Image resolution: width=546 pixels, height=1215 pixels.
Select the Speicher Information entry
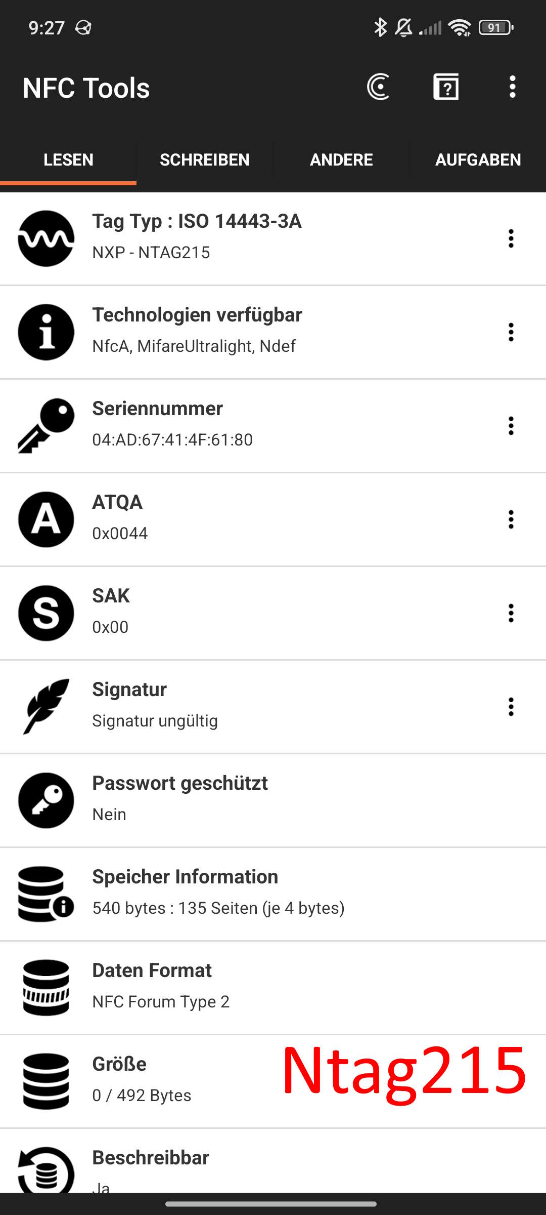click(273, 894)
